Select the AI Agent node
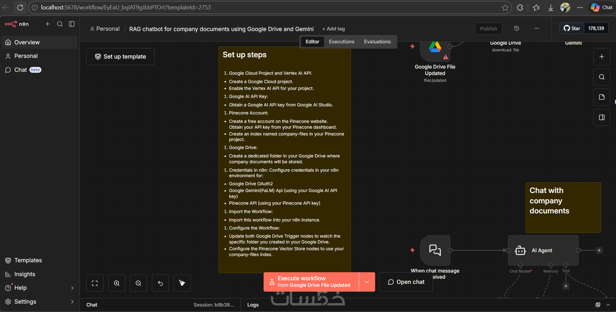The image size is (616, 312). [x=543, y=250]
